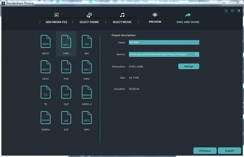This screenshot has height=157, width=244.
Task: Choose the MP3 audio format icon
Action: (87, 118)
